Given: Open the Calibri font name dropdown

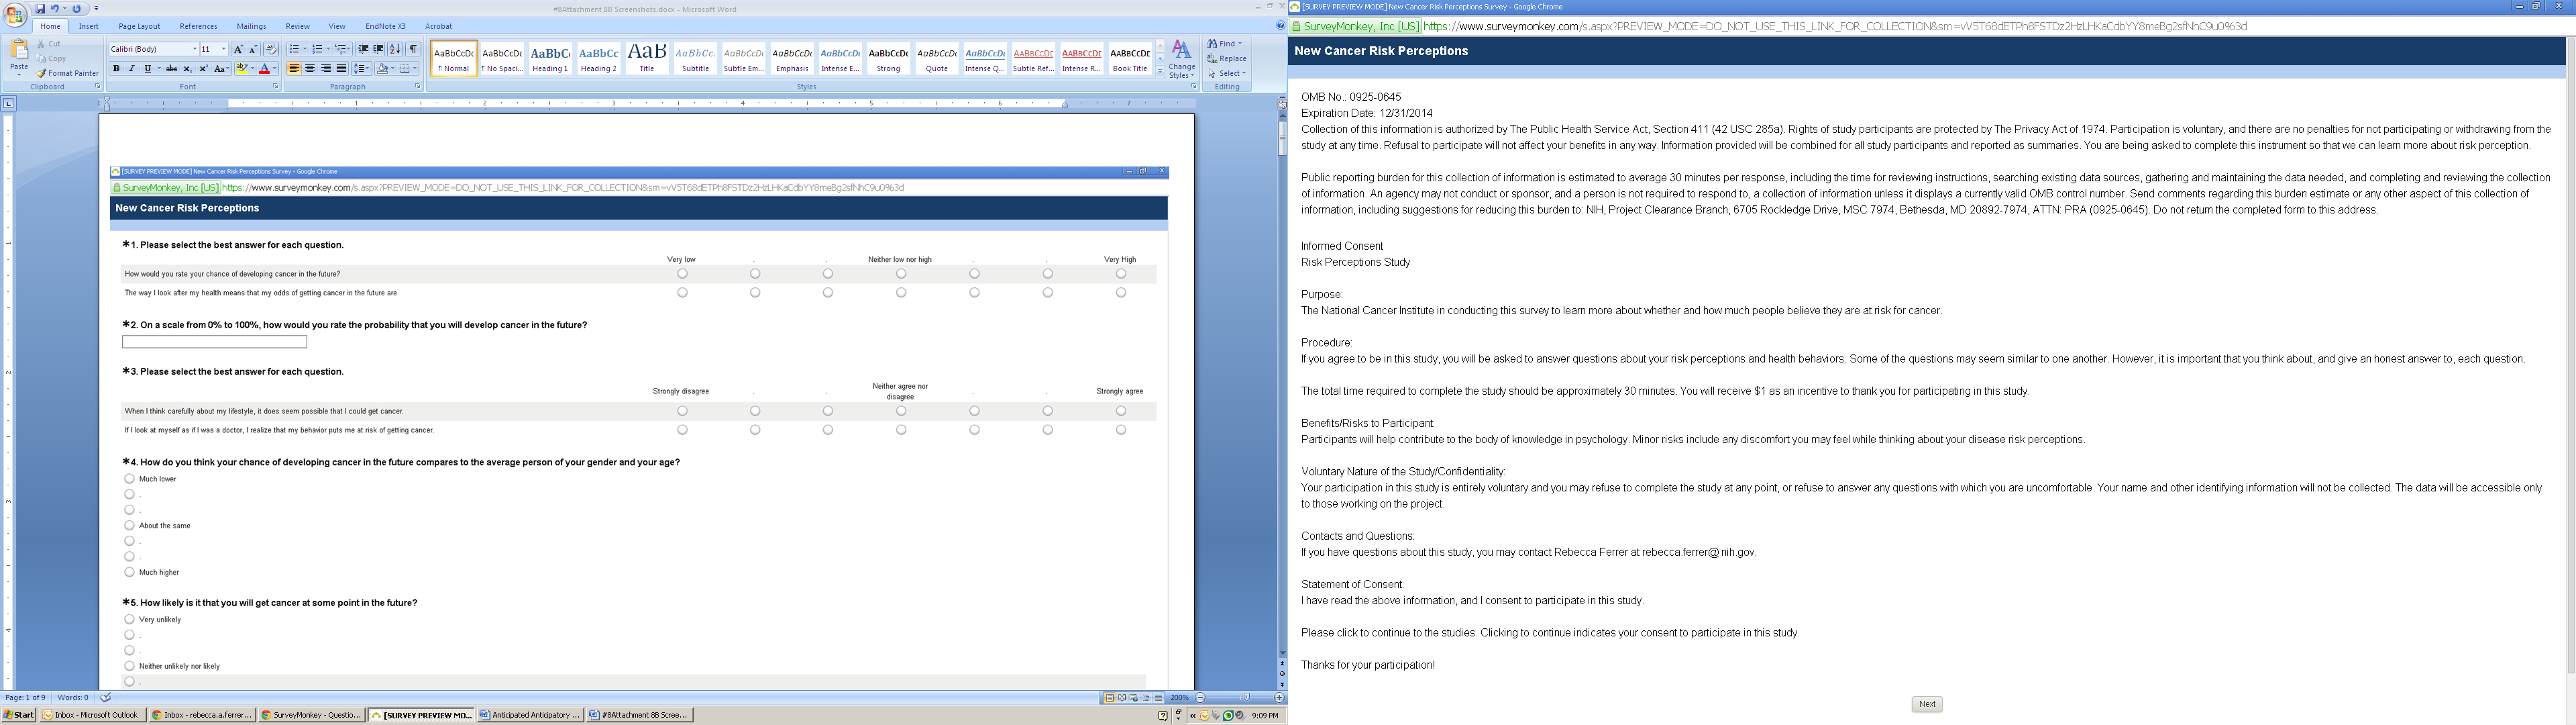Looking at the screenshot, I should (194, 49).
